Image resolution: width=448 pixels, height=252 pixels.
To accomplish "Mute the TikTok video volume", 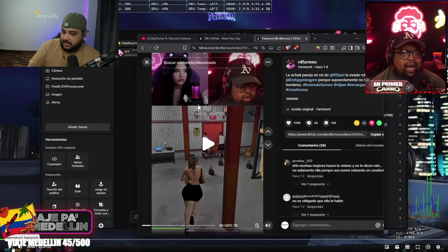I will click(268, 225).
